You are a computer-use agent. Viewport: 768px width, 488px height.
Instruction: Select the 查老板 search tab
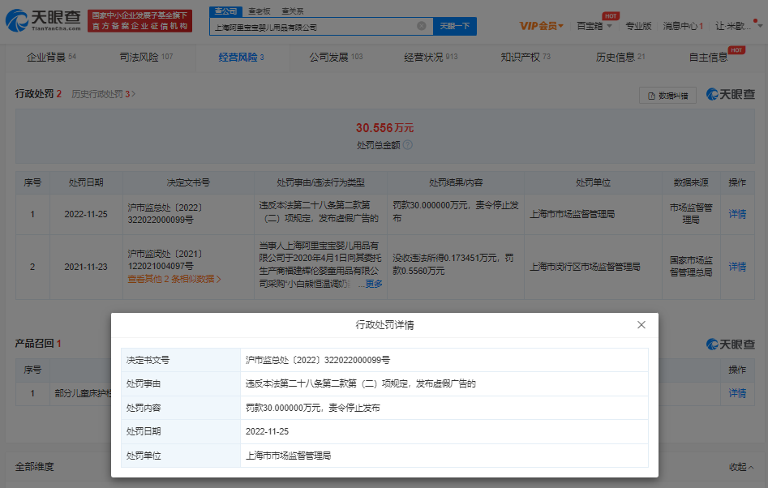click(259, 11)
